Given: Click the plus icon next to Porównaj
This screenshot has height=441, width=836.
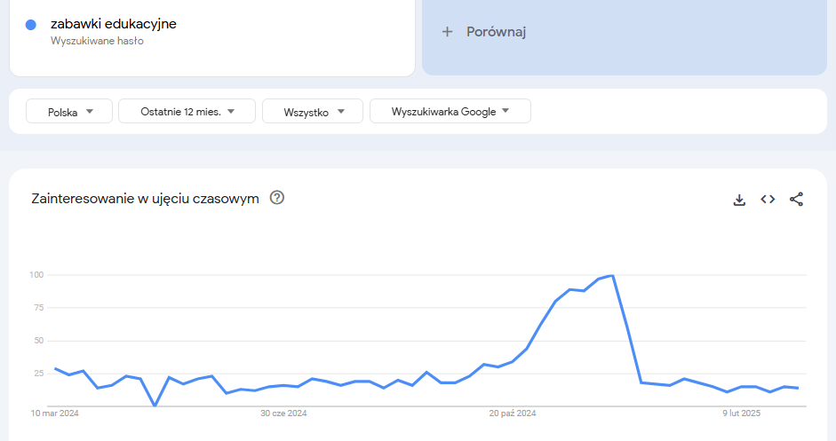Looking at the screenshot, I should 447,32.
